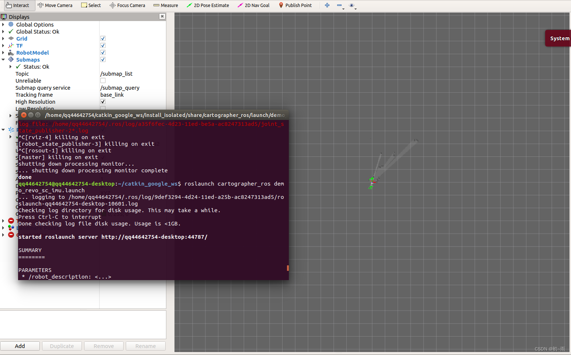Image resolution: width=571 pixels, height=355 pixels.
Task: Expand the Landmark Poses cubes row
Action: click(x=3, y=228)
